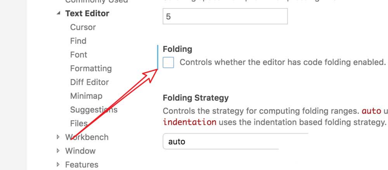This screenshot has height=170, width=388.
Task: Collapse the Text Editor section triangle
Action: point(58,13)
